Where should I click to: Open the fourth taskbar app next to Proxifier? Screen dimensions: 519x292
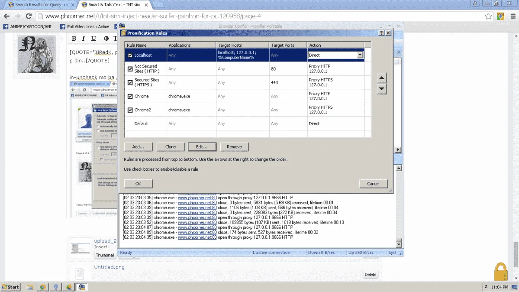pyautogui.click(x=69, y=287)
